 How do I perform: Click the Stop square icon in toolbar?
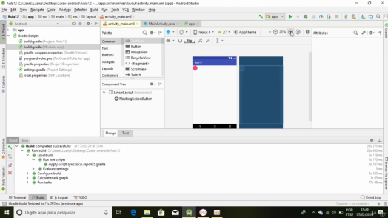point(336,16)
